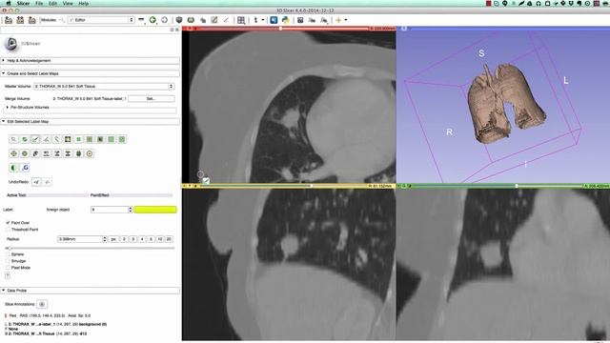Screen dimensions: 610x343
Task: Click the Undo arrow button
Action: point(36,182)
